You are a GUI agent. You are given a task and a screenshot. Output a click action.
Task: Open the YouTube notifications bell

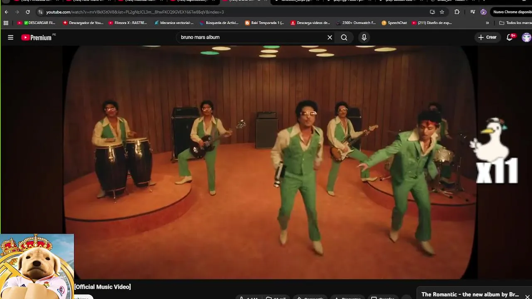510,37
